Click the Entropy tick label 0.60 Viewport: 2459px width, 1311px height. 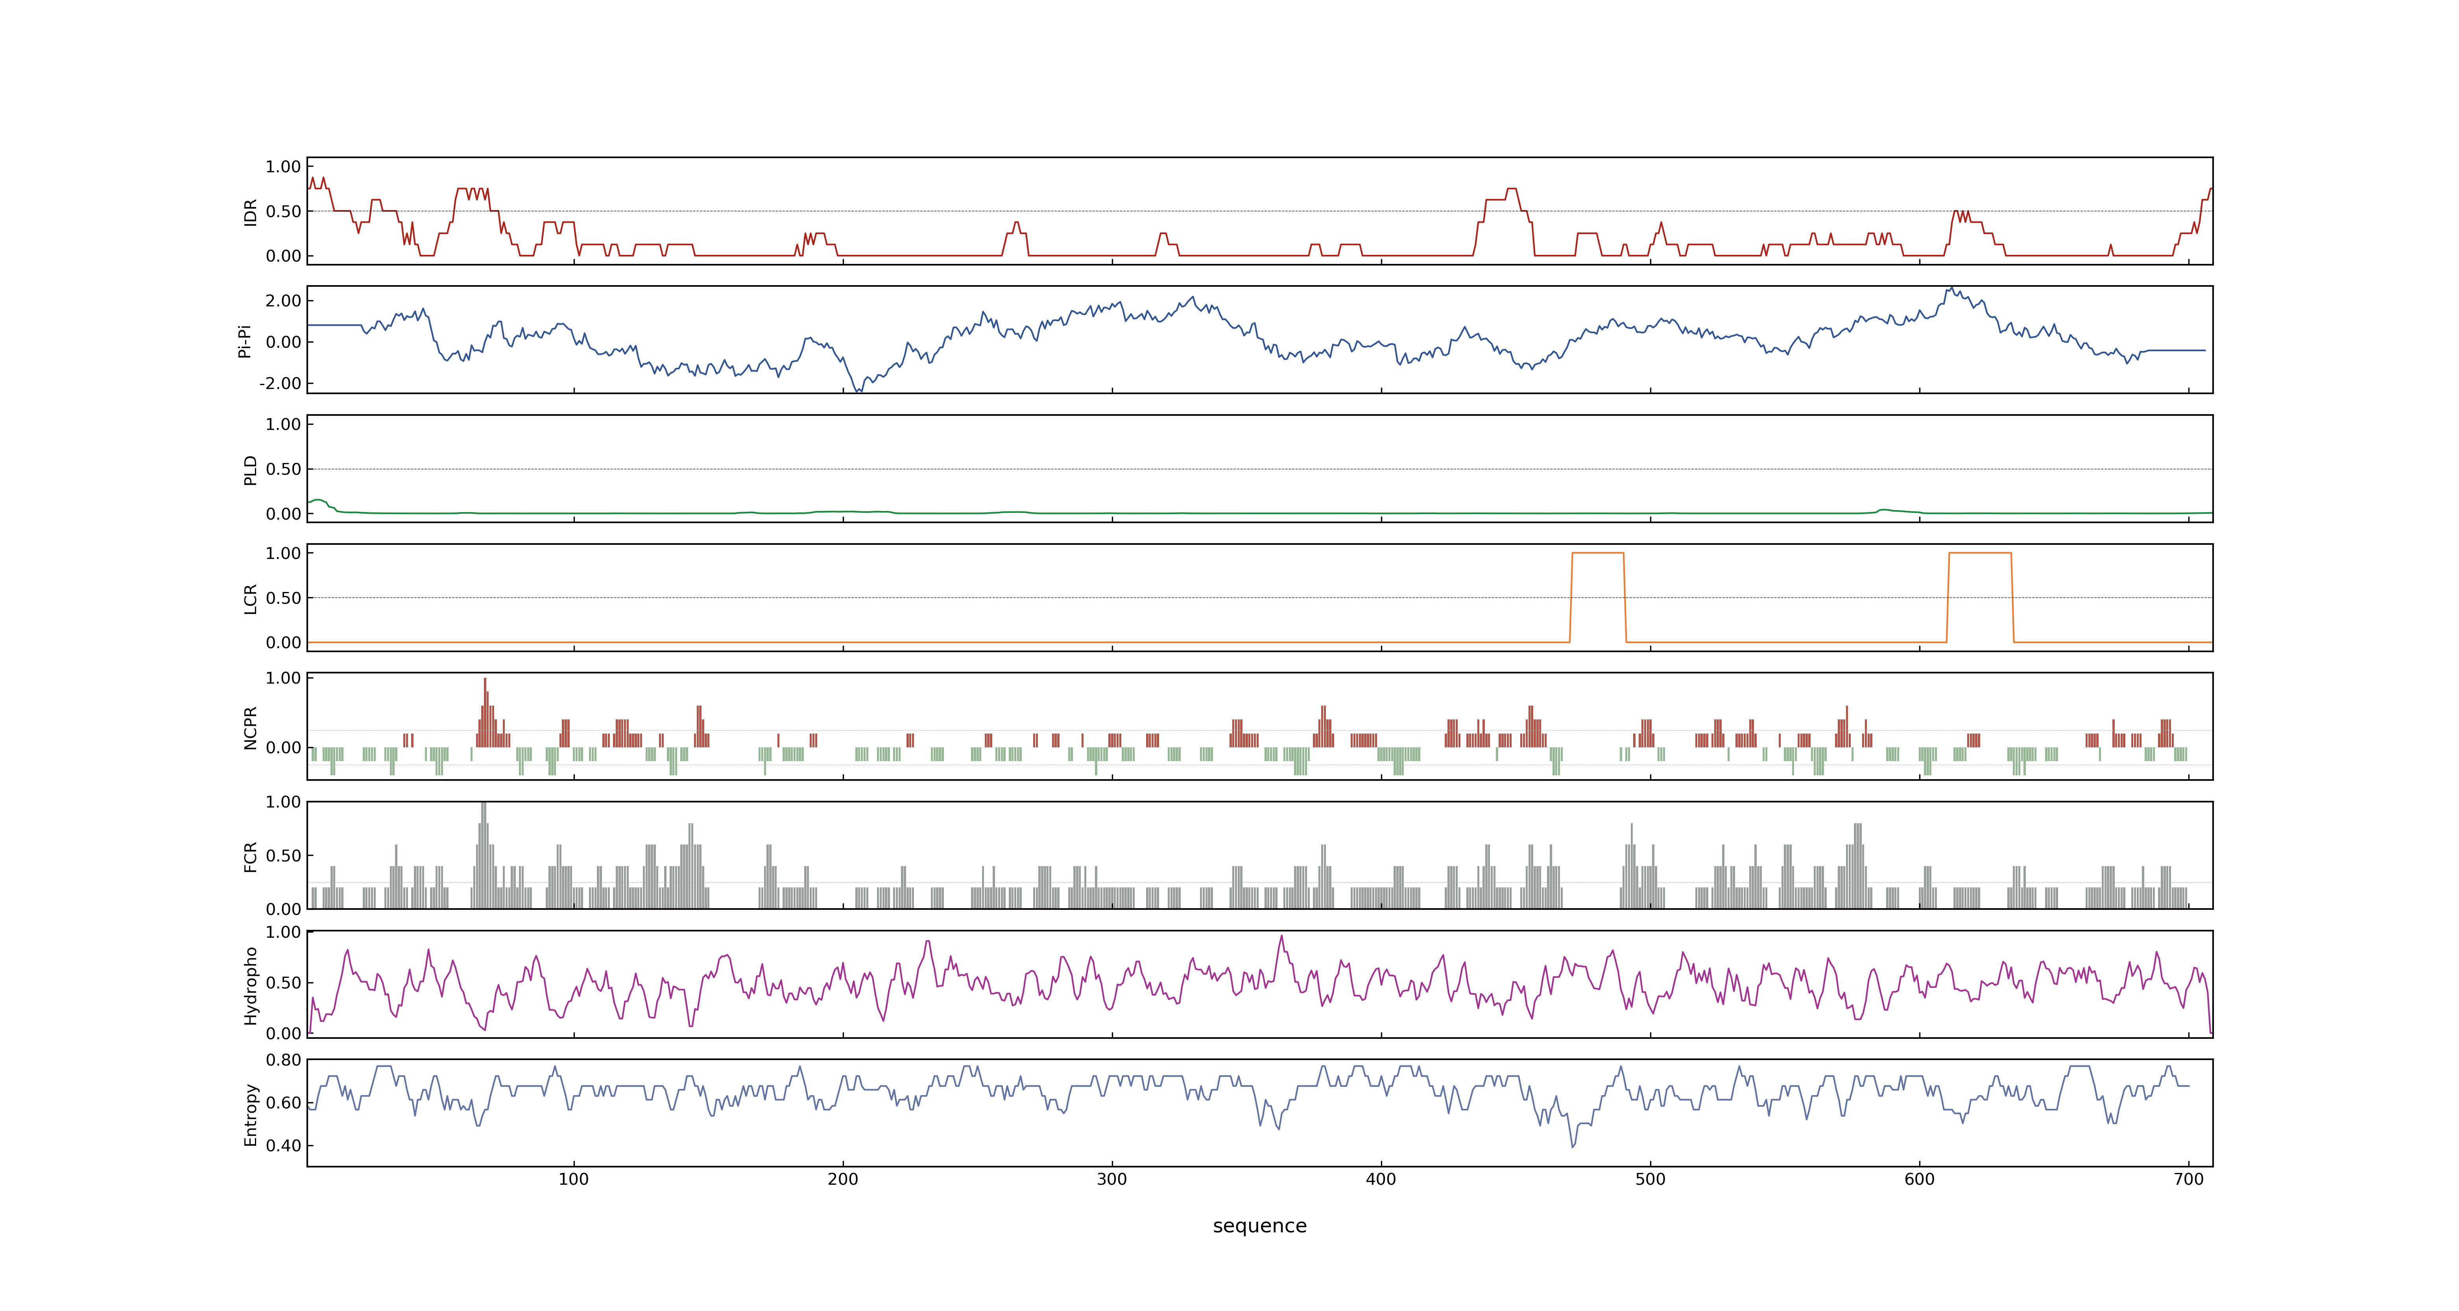pyautogui.click(x=284, y=1103)
